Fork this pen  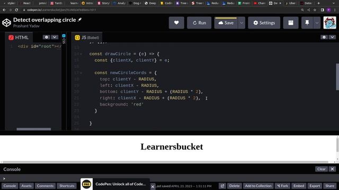click(x=282, y=186)
